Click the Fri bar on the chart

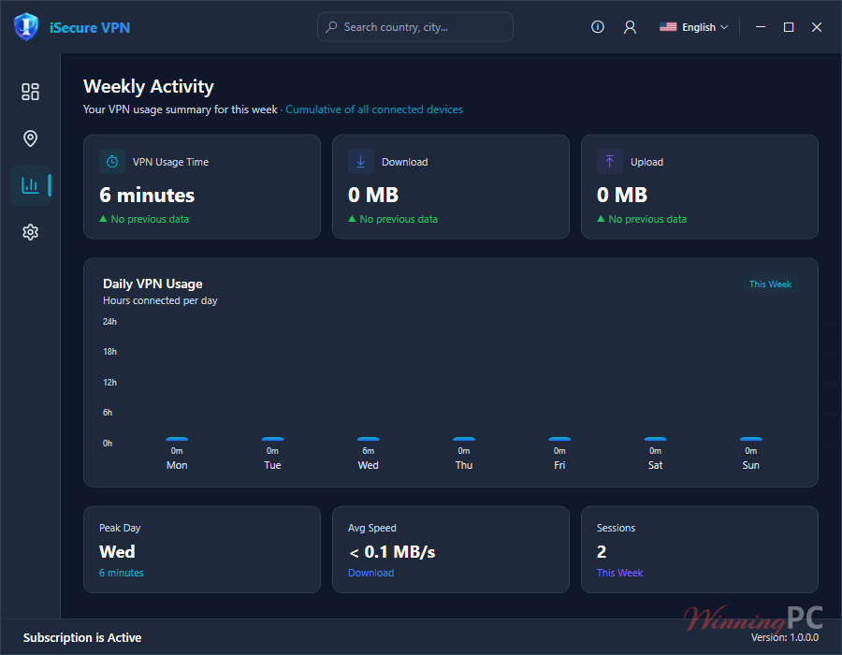[x=559, y=439]
